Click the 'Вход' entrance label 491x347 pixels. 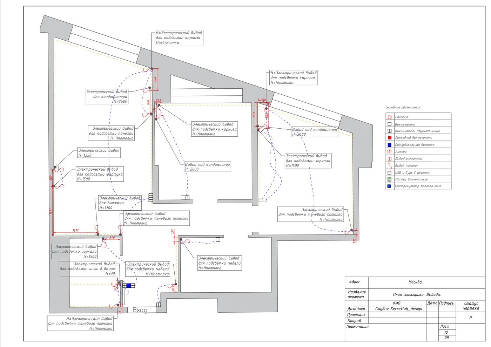point(140,310)
